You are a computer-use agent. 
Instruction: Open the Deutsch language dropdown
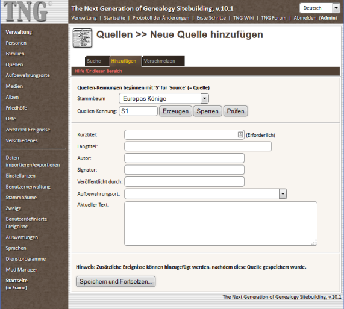pyautogui.click(x=320, y=8)
